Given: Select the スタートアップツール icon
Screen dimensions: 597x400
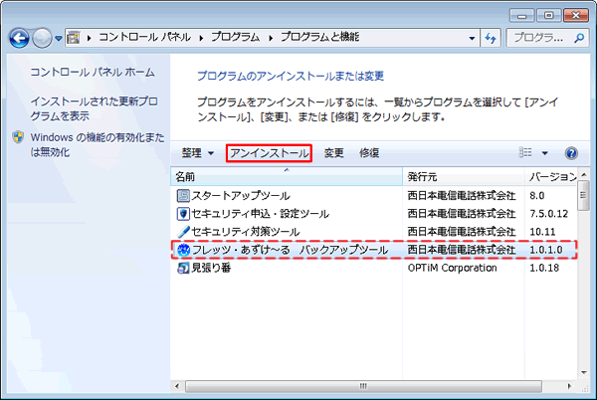Looking at the screenshot, I should tap(183, 196).
